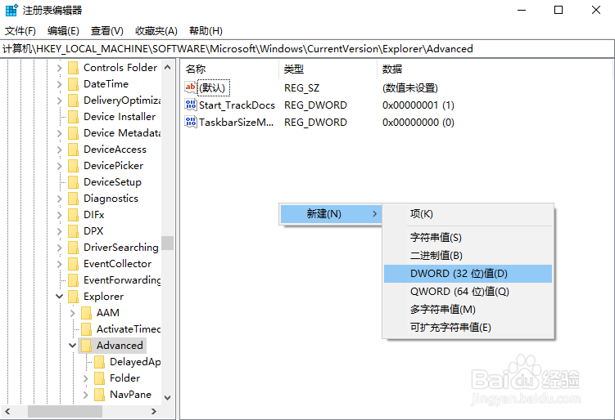Choose 项(K) to create new key
This screenshot has height=420, width=615.
[468, 214]
